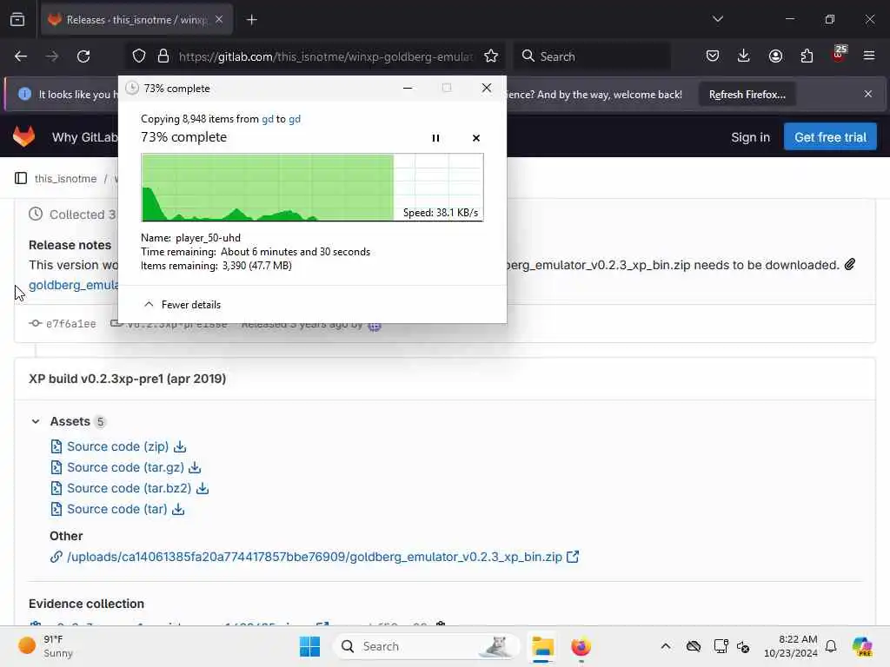Image resolution: width=890 pixels, height=667 pixels.
Task: Go back to the previous page
Action: tap(21, 56)
